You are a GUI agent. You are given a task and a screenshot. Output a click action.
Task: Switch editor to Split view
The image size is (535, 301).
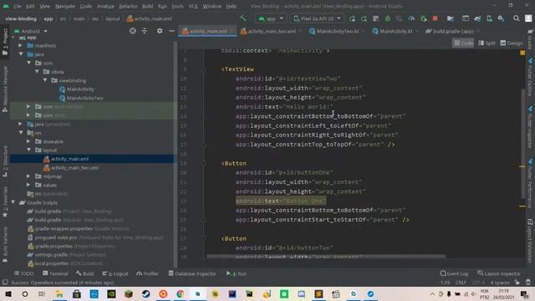tap(487, 43)
